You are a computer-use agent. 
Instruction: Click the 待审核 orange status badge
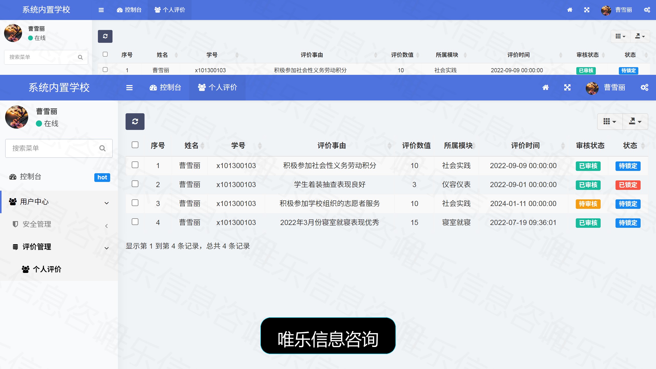(x=588, y=204)
